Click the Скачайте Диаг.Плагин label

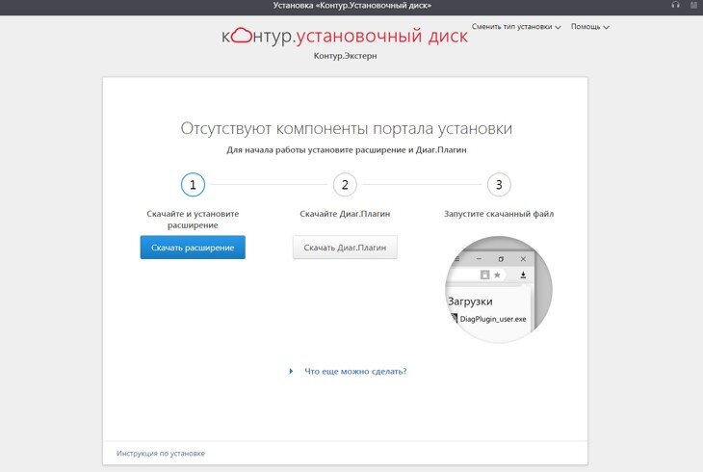[x=345, y=214]
